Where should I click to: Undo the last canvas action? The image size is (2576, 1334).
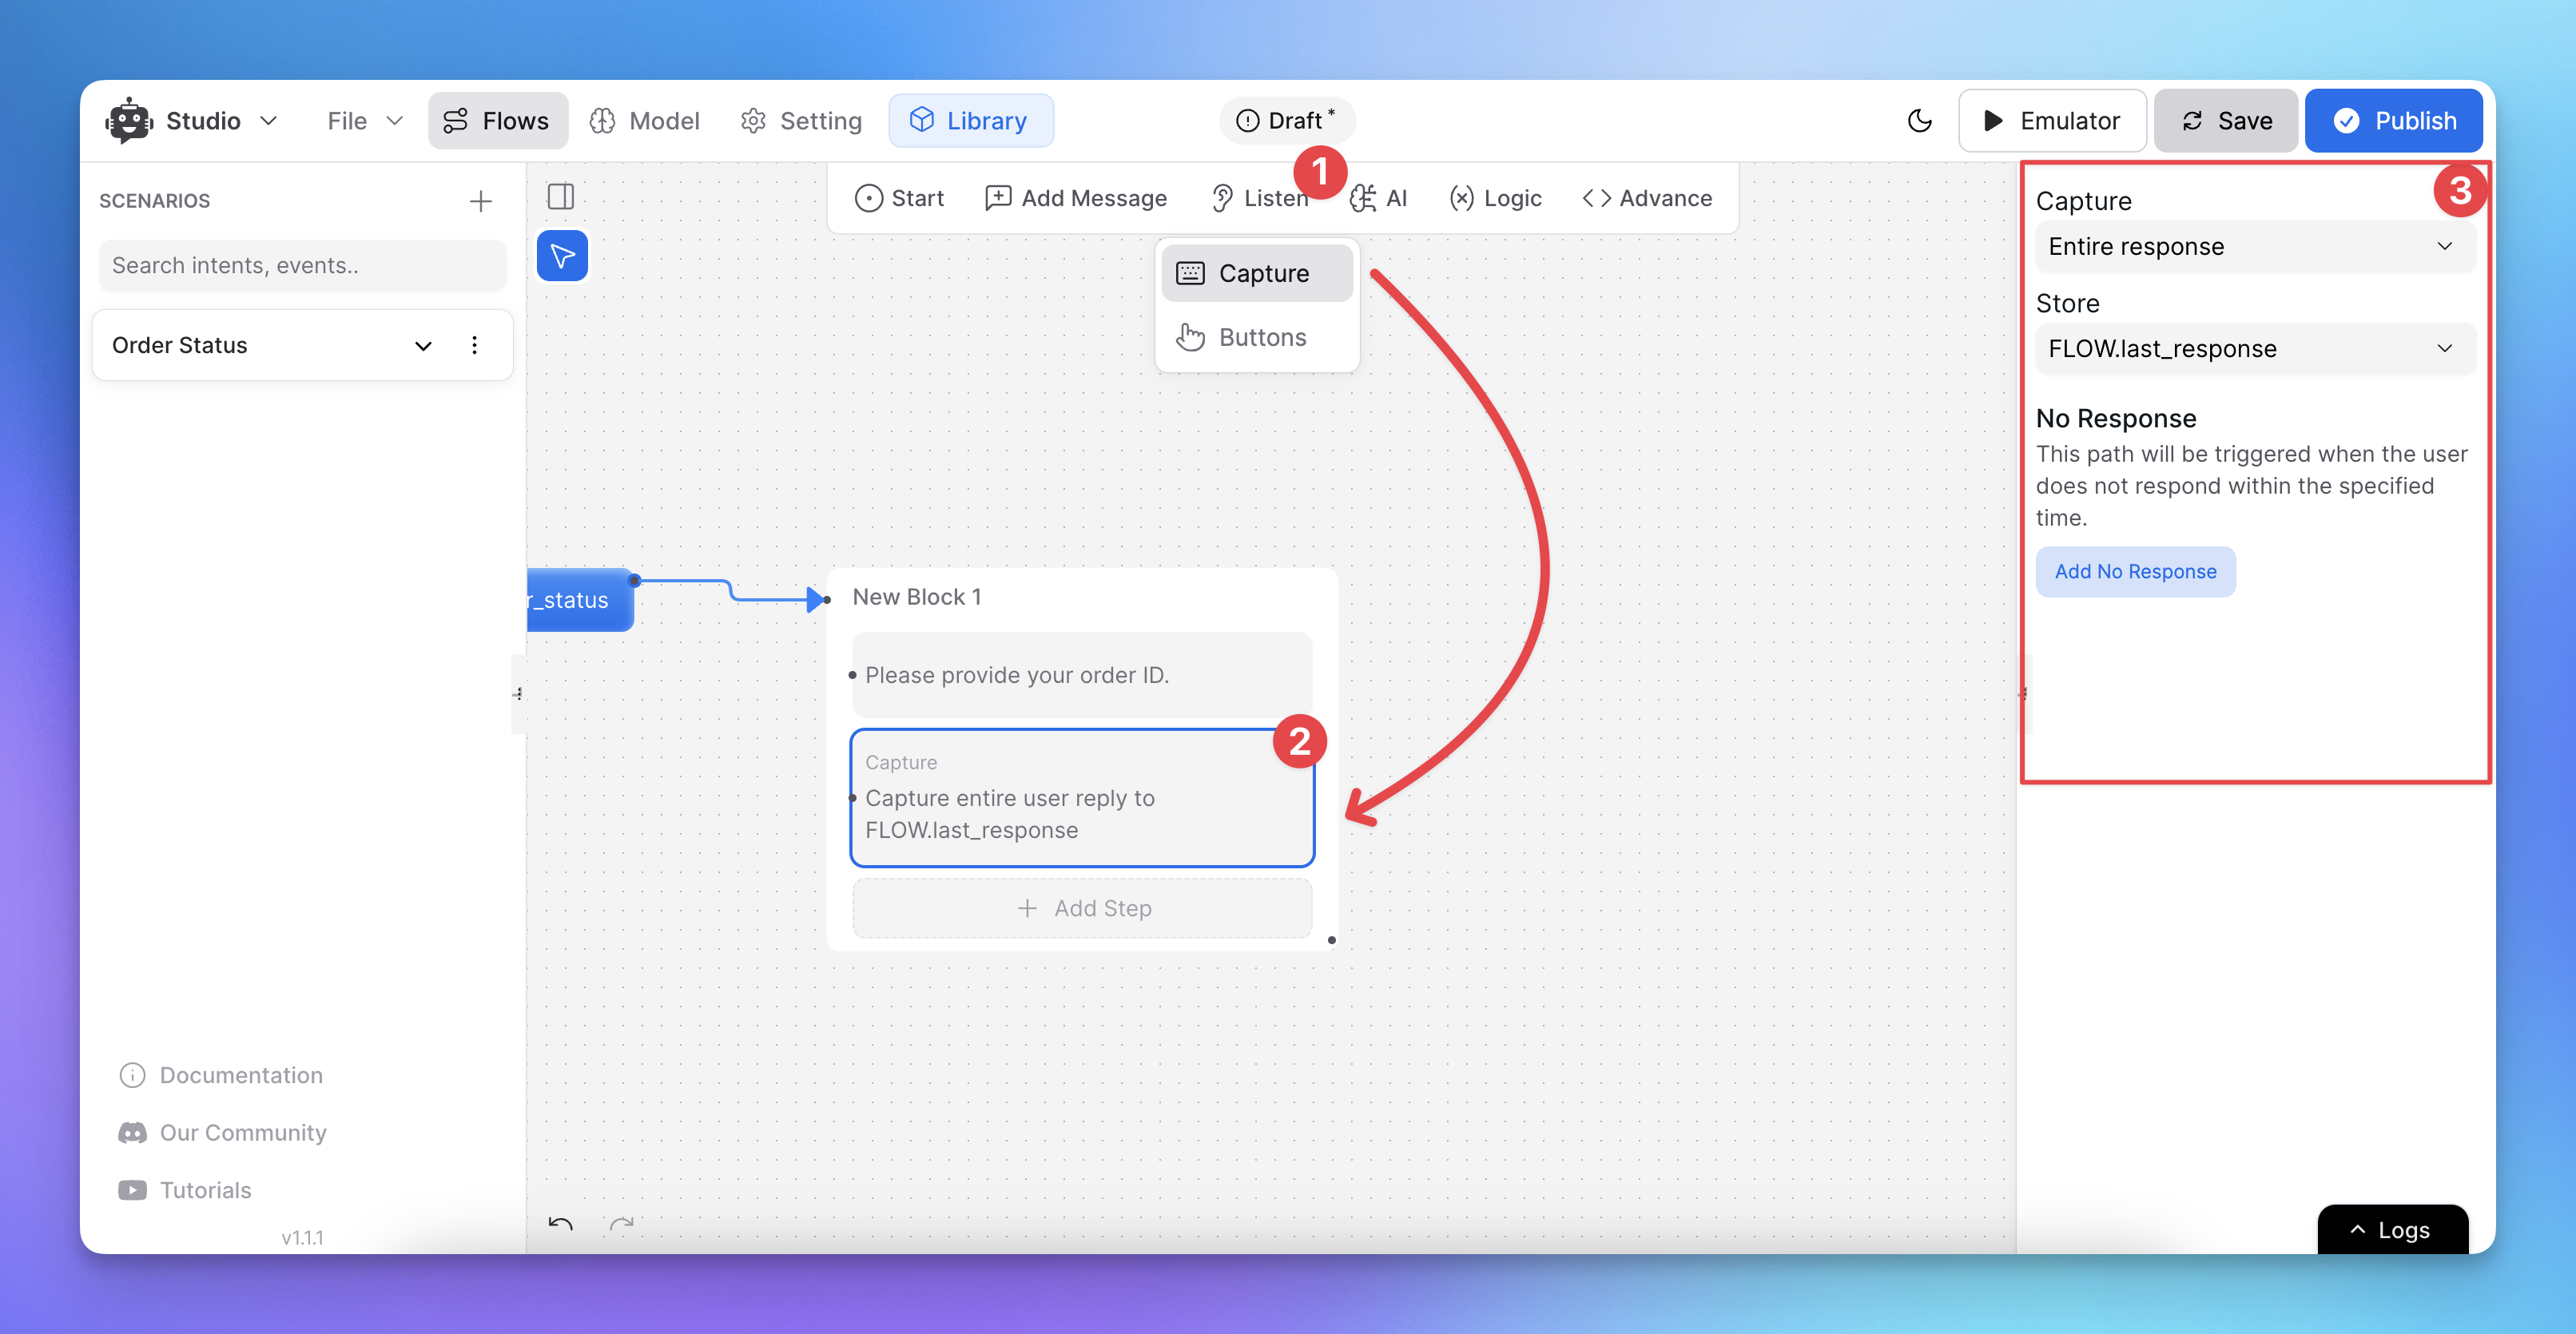(560, 1224)
